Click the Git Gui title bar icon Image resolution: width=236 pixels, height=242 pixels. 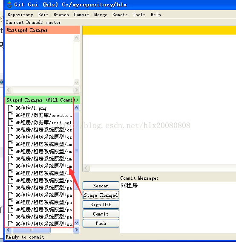tap(9, 4)
